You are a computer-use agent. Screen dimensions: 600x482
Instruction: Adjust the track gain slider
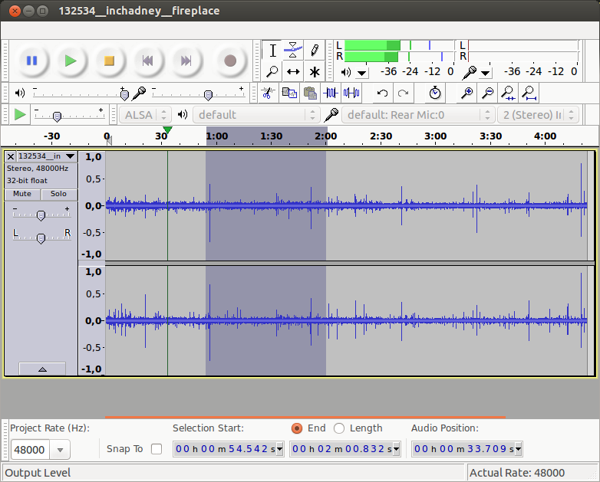click(41, 215)
